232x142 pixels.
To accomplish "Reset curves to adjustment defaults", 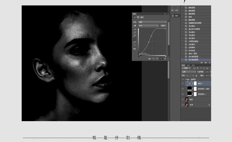I will pyautogui.click(x=157, y=59).
